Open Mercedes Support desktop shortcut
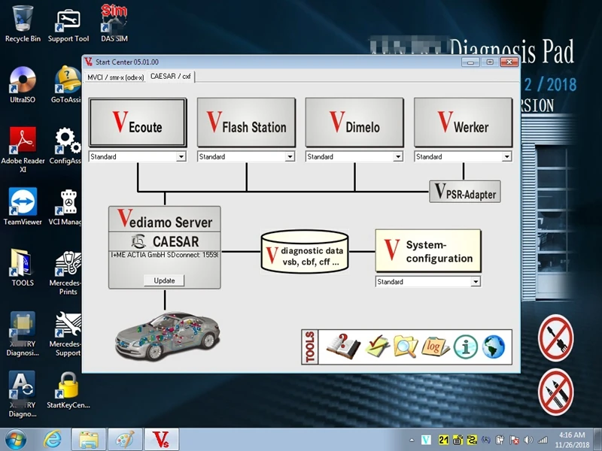Screen dimensions: 602x451 tap(67, 334)
